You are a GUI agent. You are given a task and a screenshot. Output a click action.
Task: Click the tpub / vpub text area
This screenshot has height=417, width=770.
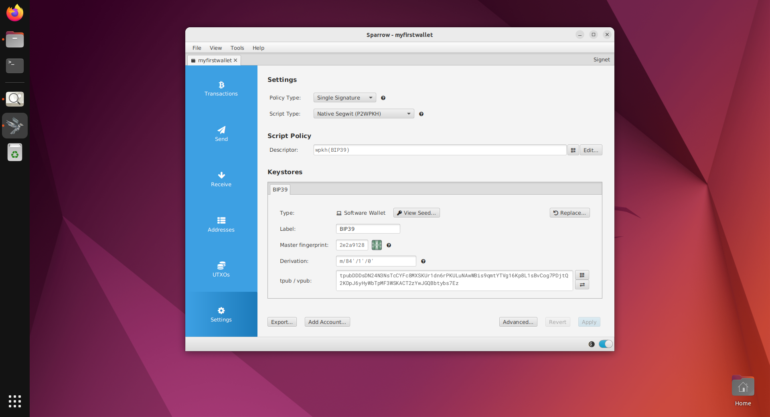point(454,280)
